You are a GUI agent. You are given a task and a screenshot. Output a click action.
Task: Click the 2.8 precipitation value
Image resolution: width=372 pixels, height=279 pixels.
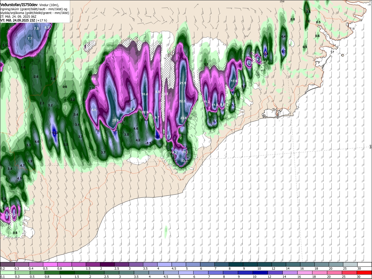(308, 12)
